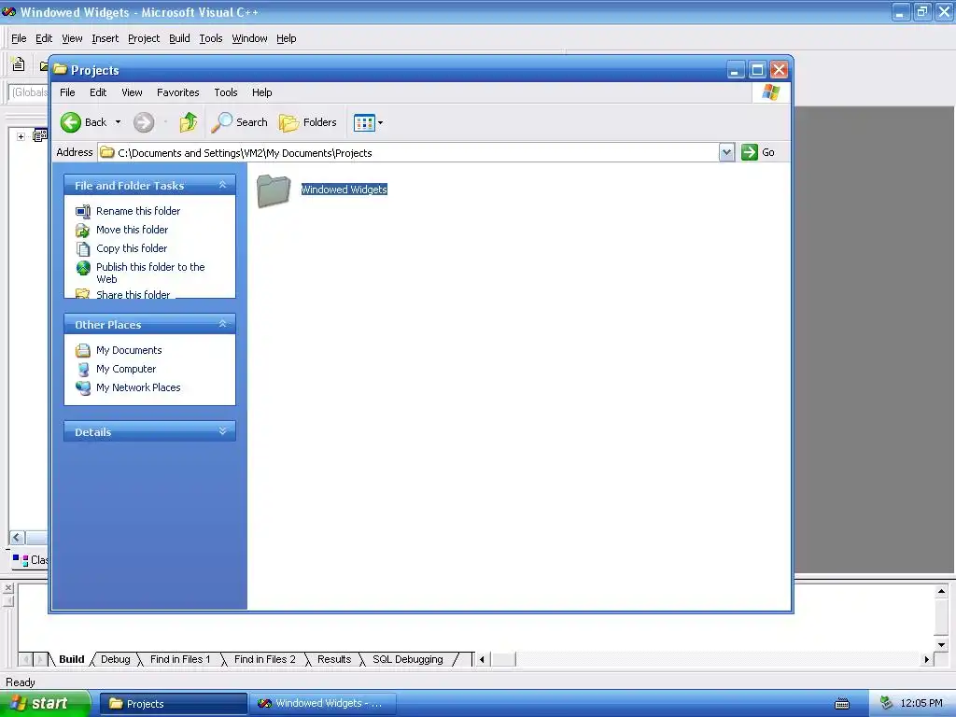Open File menu in Projects window
This screenshot has width=956, height=717.
click(67, 92)
